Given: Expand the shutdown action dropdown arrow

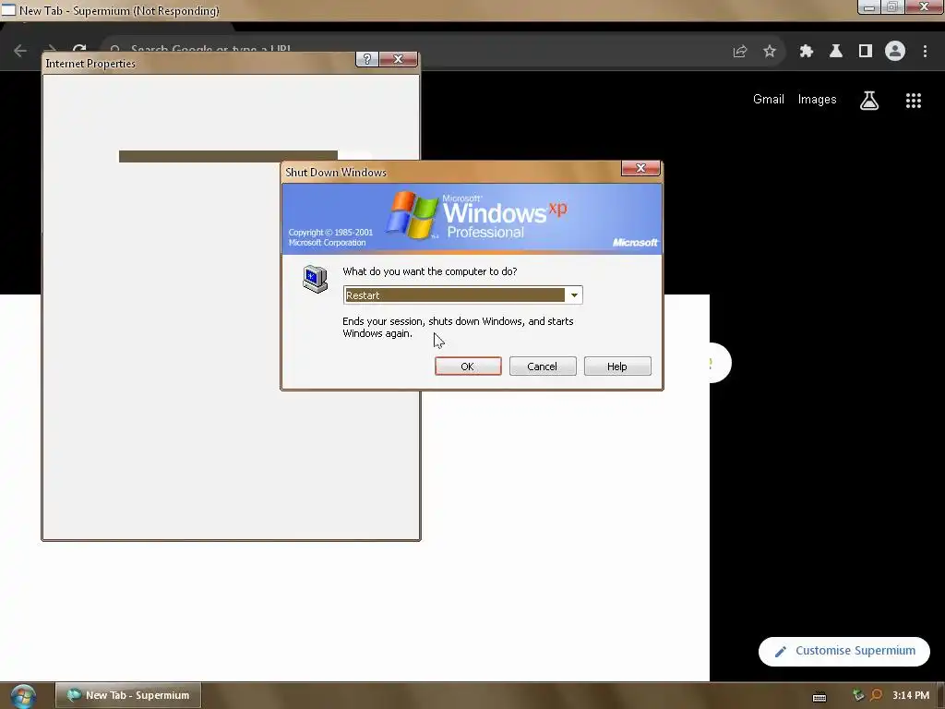Looking at the screenshot, I should (x=574, y=294).
